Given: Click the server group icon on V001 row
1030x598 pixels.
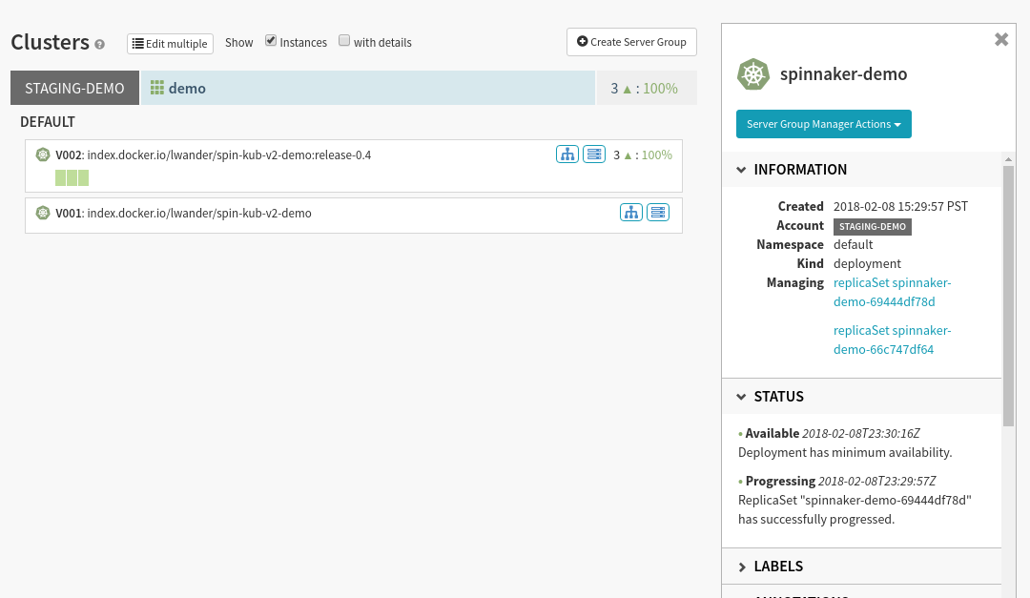Looking at the screenshot, I should (x=658, y=213).
